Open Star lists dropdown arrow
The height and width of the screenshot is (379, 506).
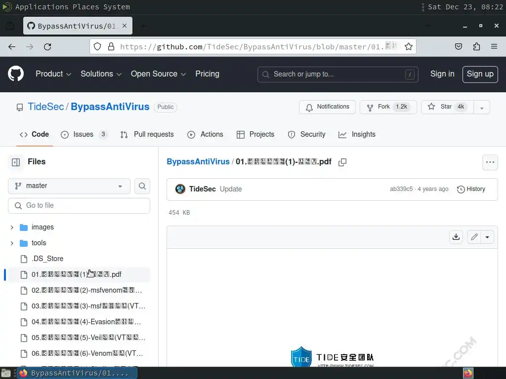(x=481, y=107)
